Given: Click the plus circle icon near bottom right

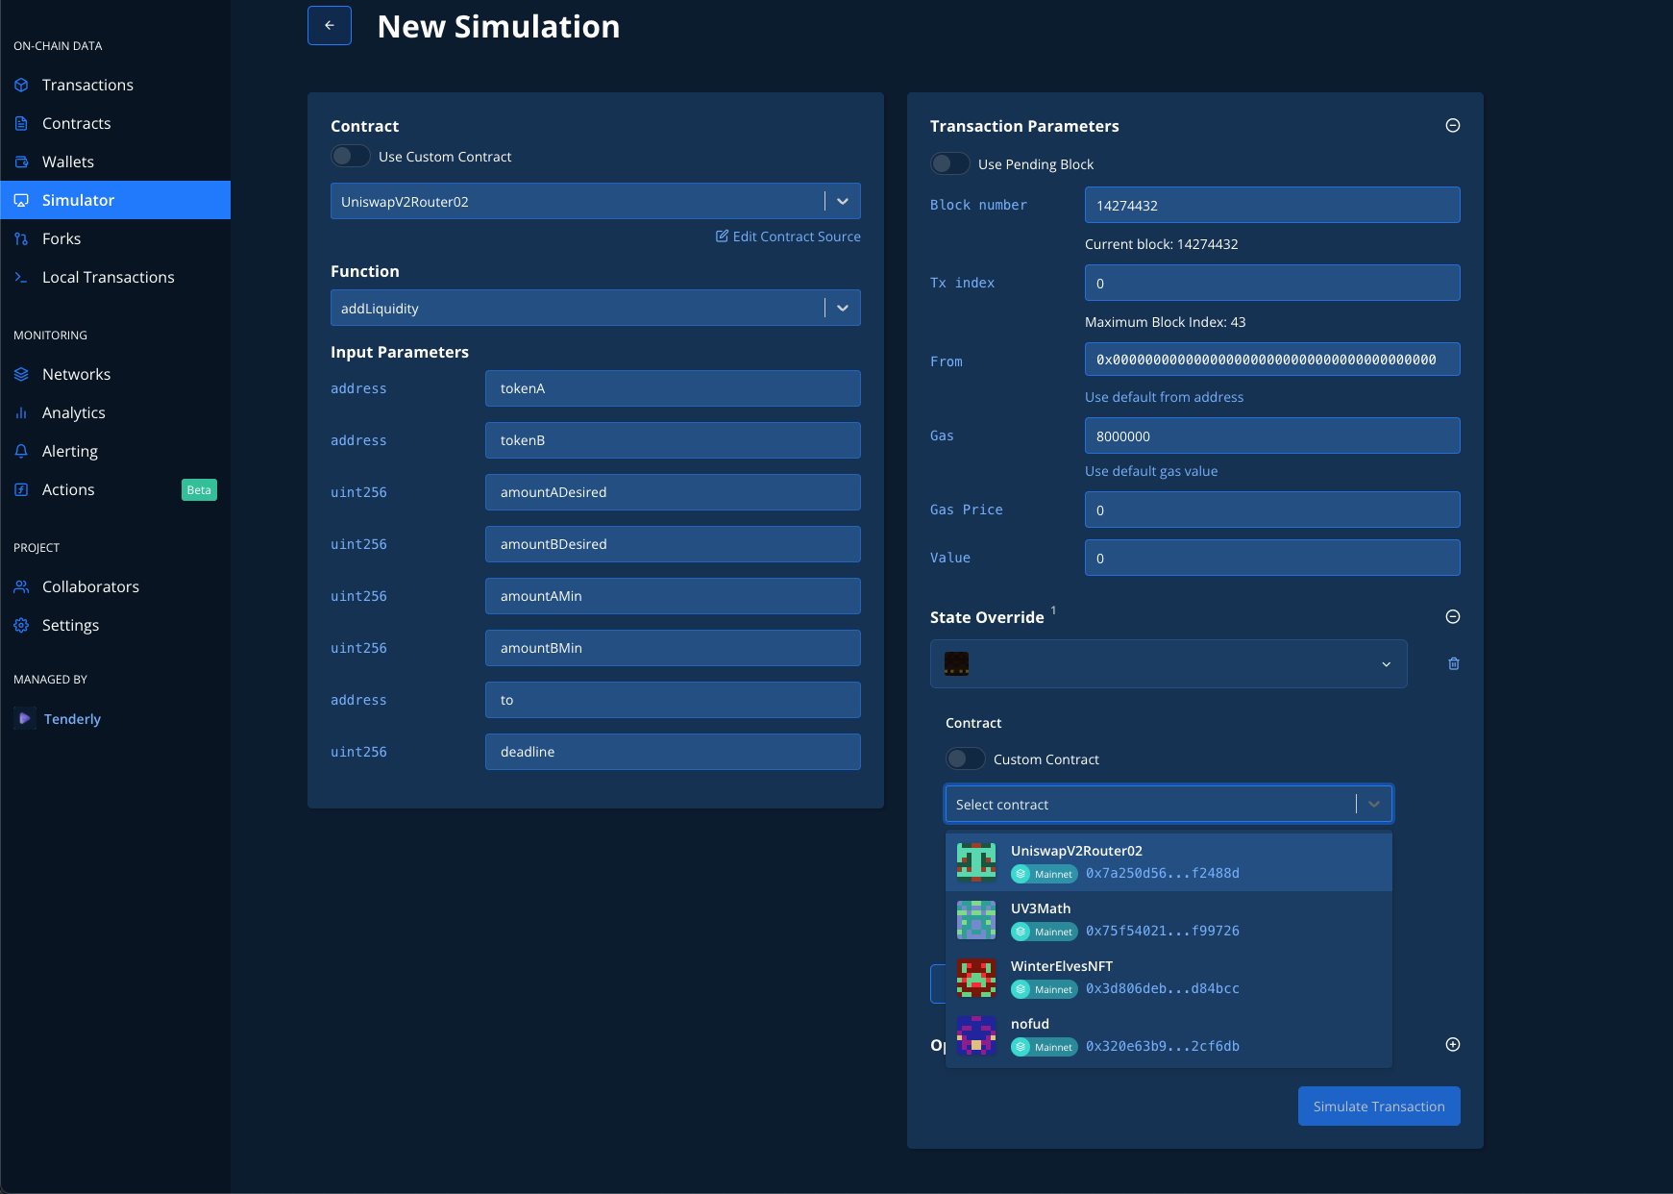Looking at the screenshot, I should [x=1453, y=1044].
